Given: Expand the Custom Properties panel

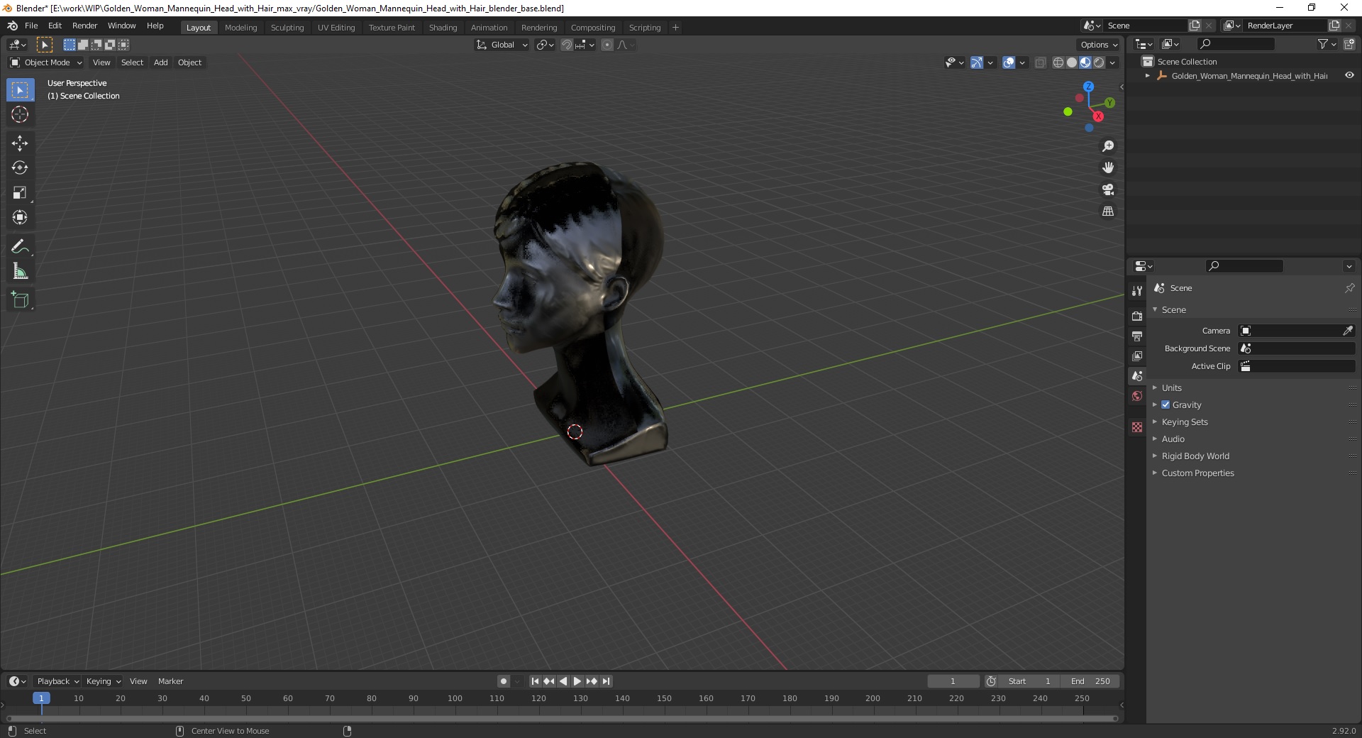Looking at the screenshot, I should point(1197,473).
